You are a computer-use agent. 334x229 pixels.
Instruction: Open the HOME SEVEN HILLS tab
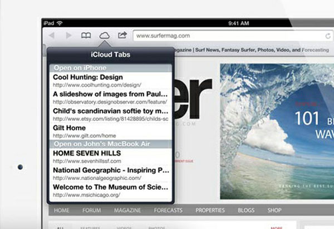[111, 157]
